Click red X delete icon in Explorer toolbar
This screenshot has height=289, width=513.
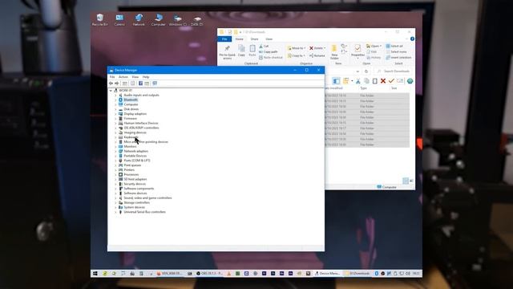383,81
